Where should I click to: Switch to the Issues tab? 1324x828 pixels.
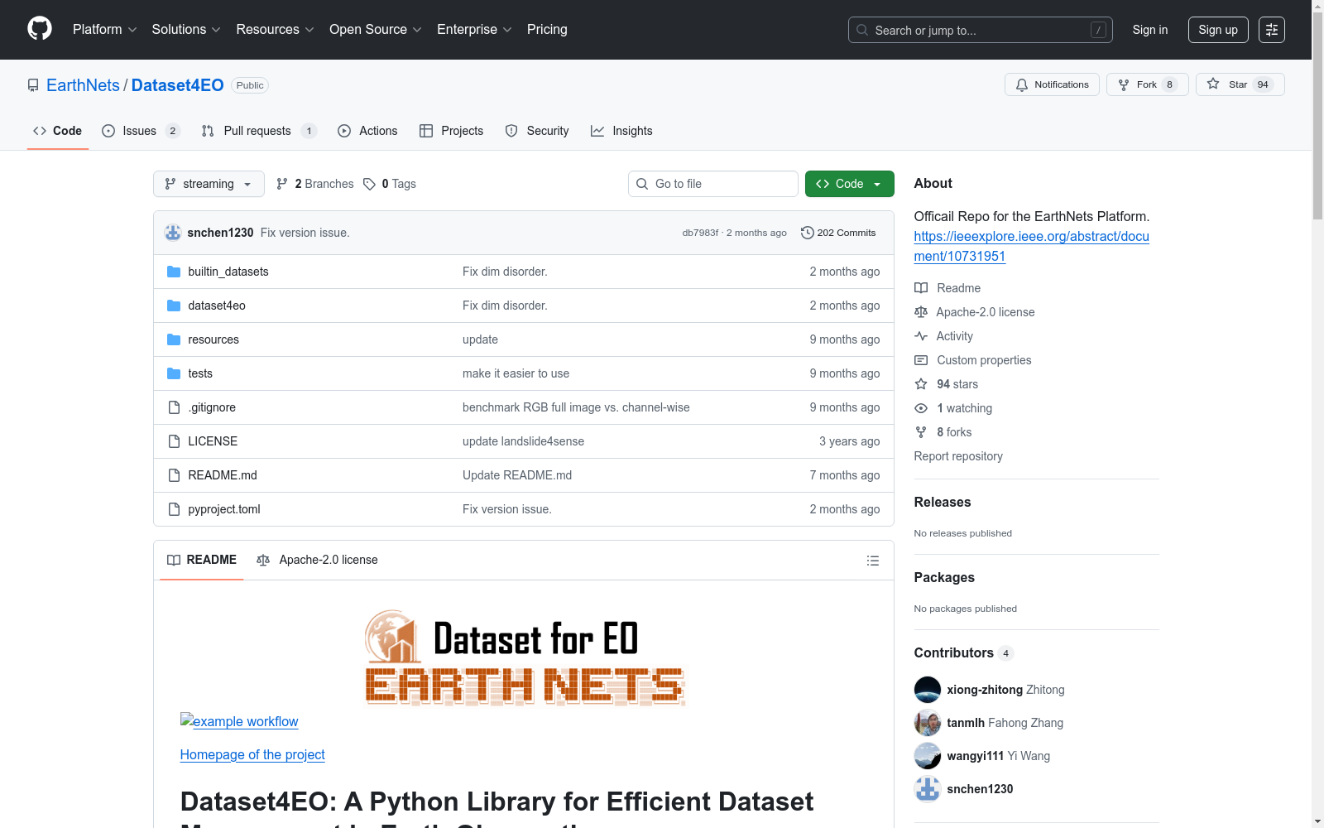[x=140, y=131]
